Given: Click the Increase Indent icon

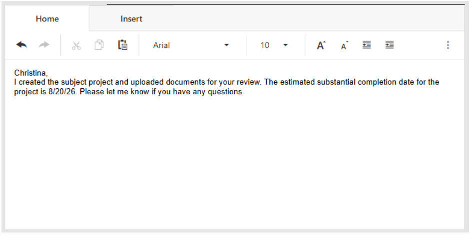Looking at the screenshot, I should coord(390,45).
